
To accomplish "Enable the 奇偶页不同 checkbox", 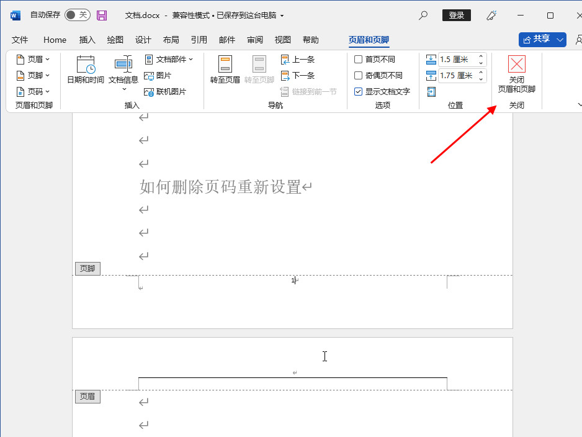I will pos(358,75).
